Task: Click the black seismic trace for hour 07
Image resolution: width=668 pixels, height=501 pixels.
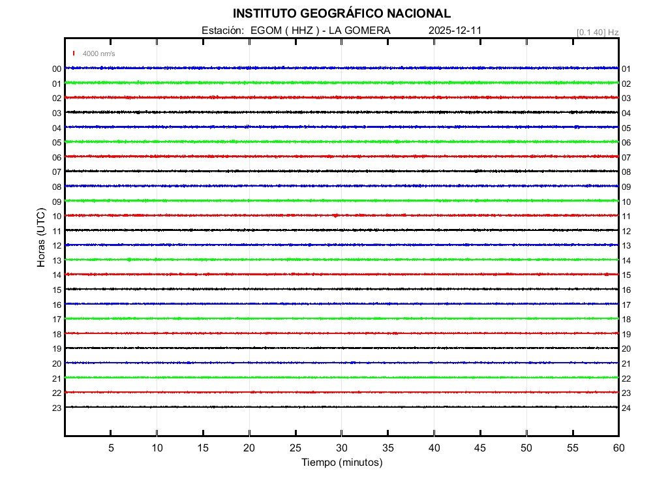Action: pyautogui.click(x=341, y=171)
